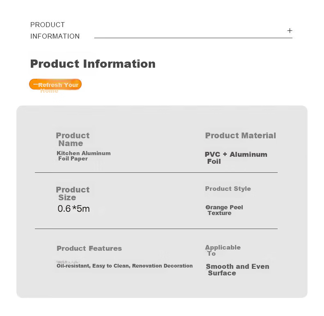Click the small dash icon in orange badge
Viewport: 324px width, 316px height.
coord(35,84)
